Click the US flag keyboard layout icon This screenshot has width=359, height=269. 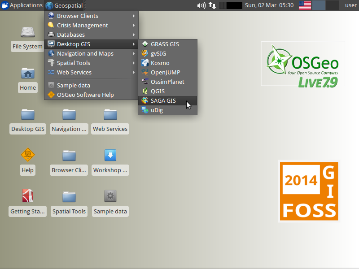(305, 5)
